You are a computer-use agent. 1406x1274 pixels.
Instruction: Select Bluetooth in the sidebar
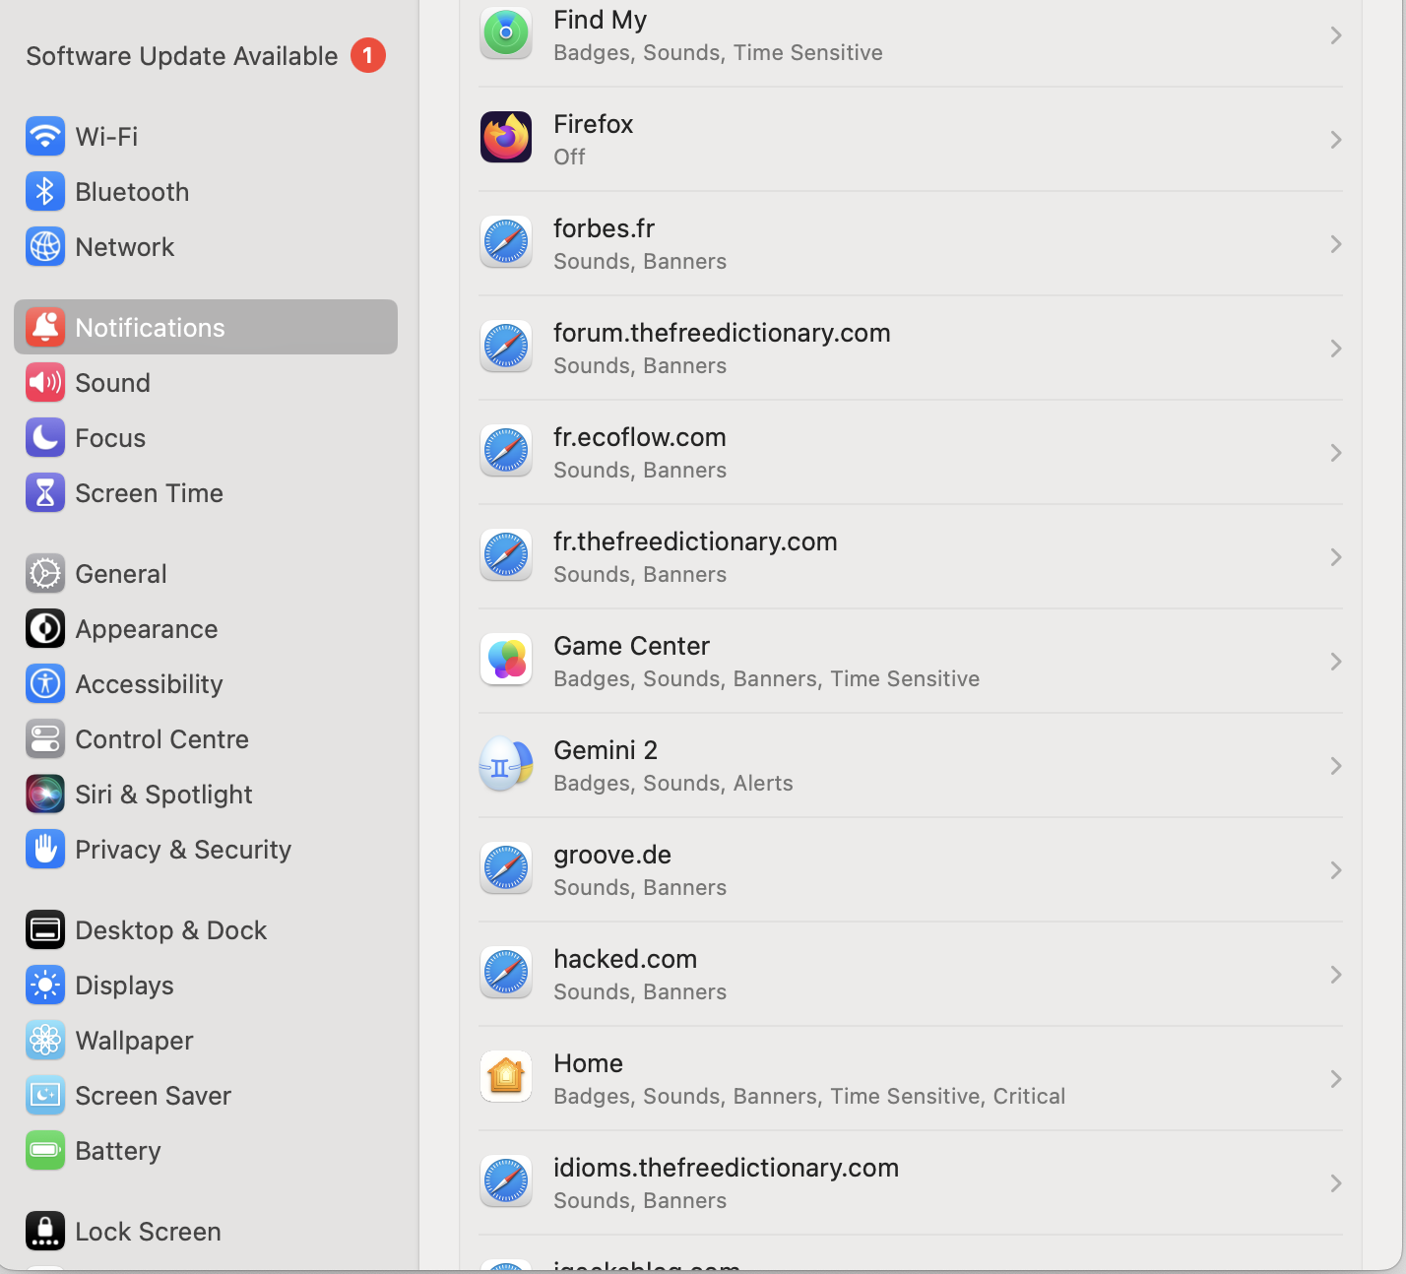[x=206, y=191]
